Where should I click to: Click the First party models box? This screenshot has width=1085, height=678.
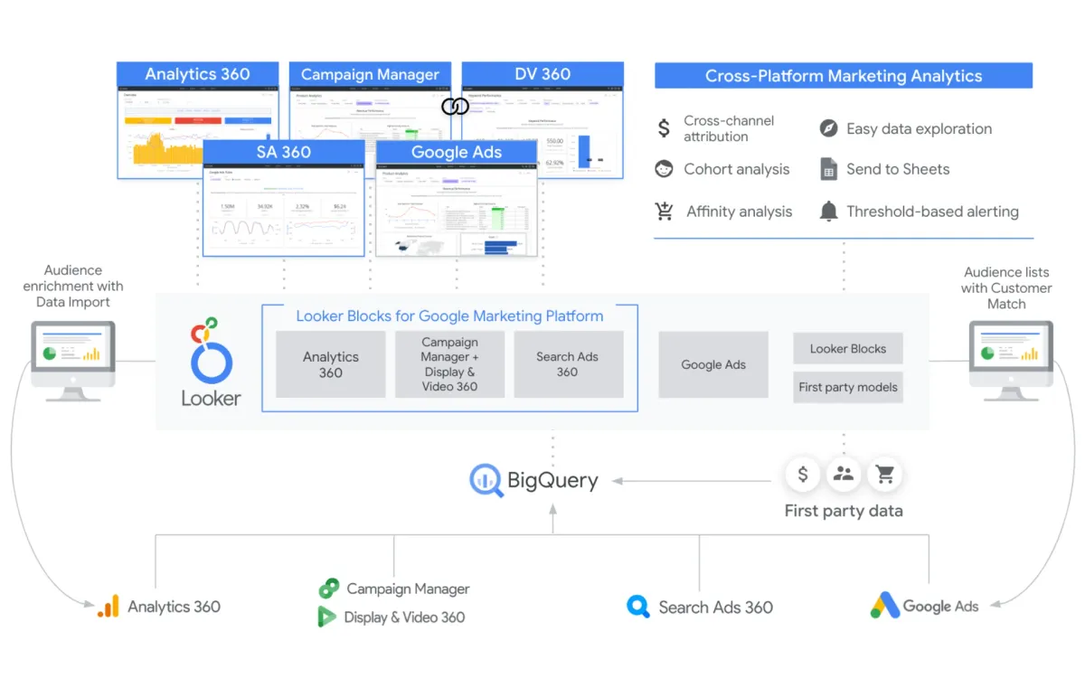pos(847,387)
